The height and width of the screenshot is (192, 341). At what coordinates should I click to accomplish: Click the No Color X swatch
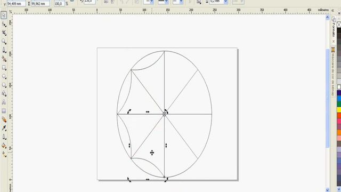click(339, 25)
